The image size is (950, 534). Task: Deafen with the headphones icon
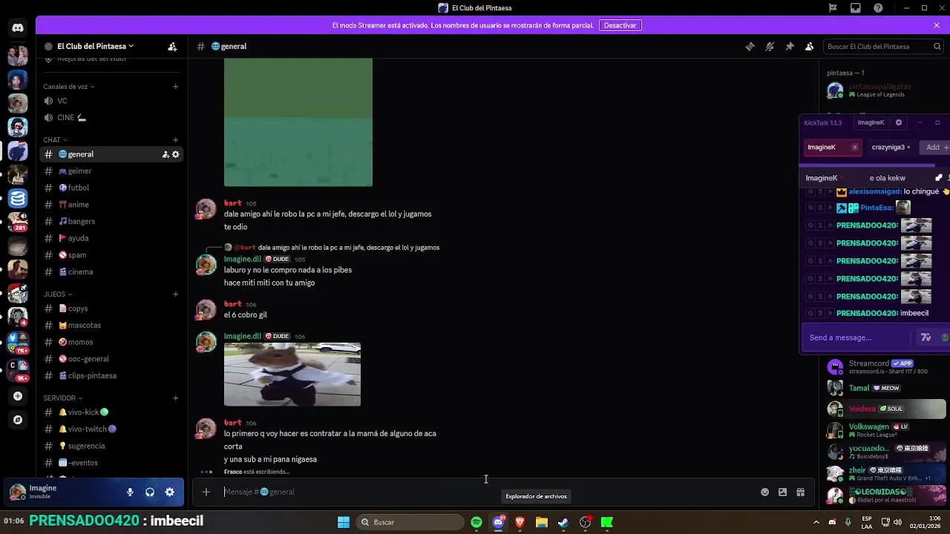click(150, 492)
